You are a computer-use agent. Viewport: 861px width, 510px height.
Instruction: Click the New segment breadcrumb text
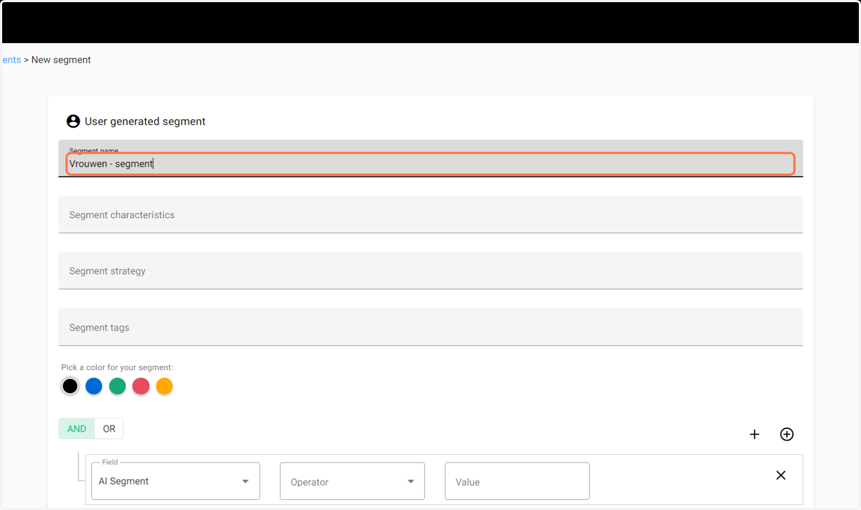(x=61, y=60)
